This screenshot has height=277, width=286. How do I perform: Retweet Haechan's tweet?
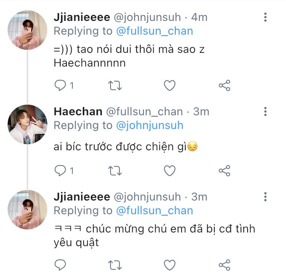[x=115, y=170]
